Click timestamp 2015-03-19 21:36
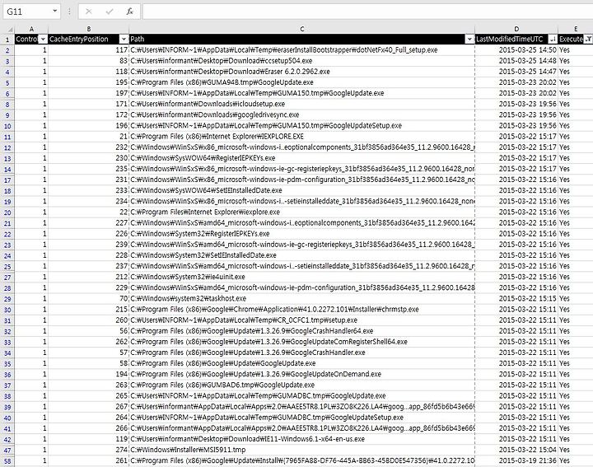 (528, 460)
